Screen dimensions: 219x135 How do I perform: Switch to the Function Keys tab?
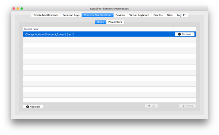[71, 15]
